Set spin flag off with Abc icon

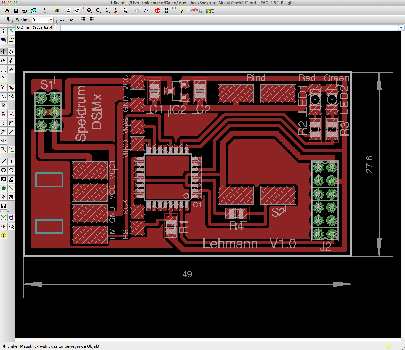[62, 20]
